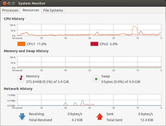This screenshot has height=126, width=166.
Task: Click the Memory pie chart icon
Action: point(20,79)
